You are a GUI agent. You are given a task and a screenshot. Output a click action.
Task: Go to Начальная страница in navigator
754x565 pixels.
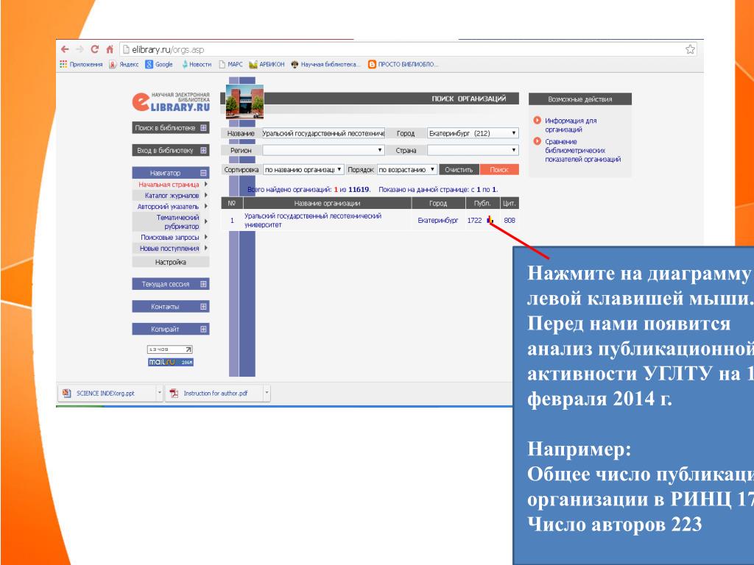coord(169,185)
